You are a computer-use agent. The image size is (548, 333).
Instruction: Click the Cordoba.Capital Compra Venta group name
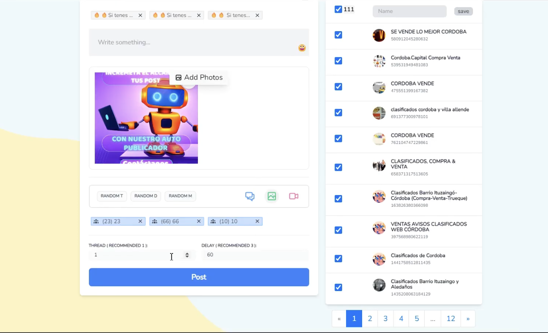pos(425,58)
